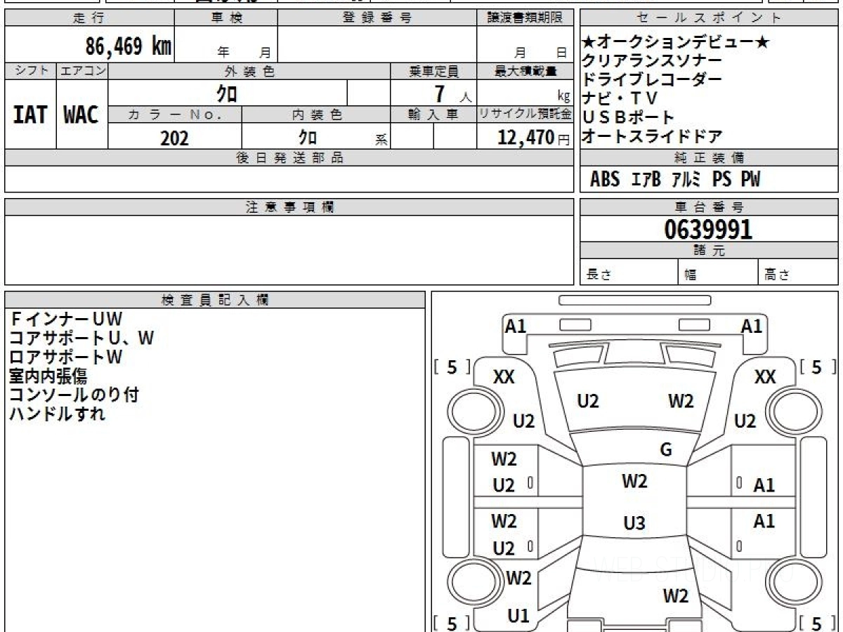Screen dimensions: 843x632
Task: Click the PS equipment label
Action: [x=721, y=180]
